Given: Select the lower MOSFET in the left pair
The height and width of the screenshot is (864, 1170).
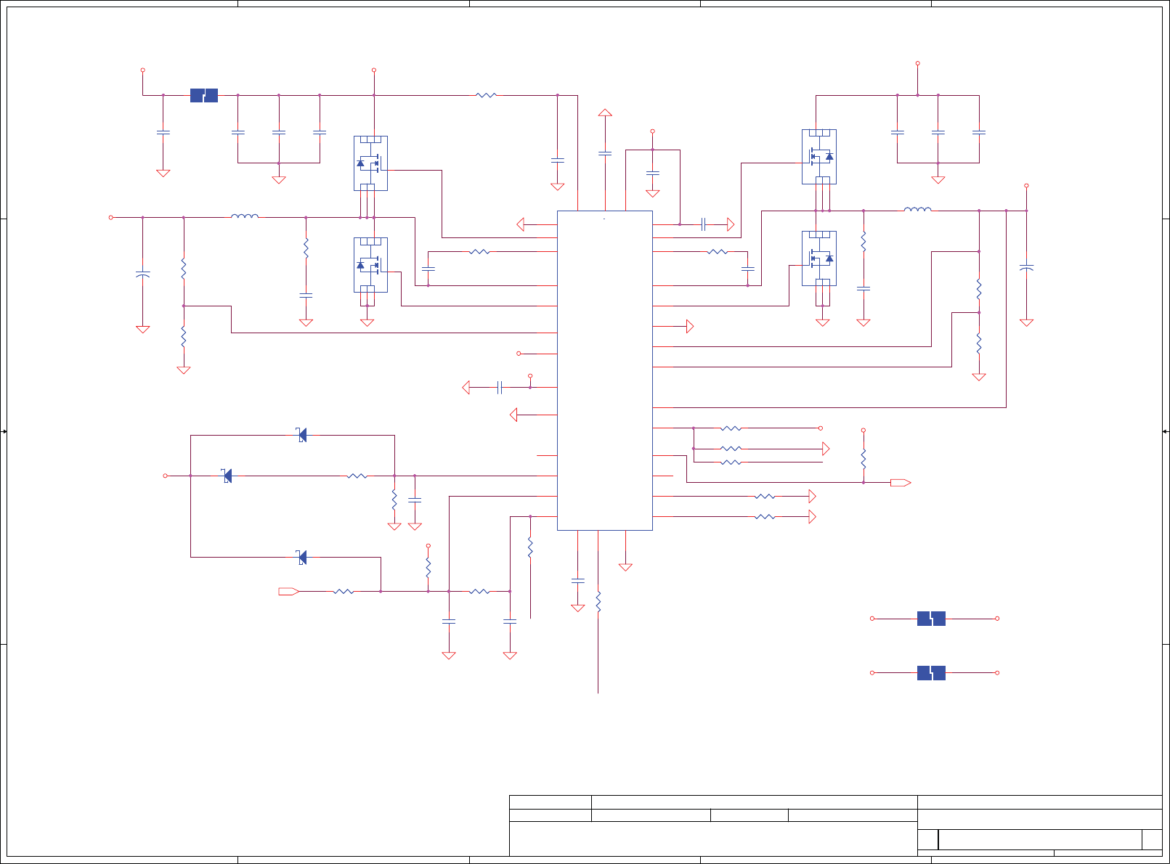Looking at the screenshot, I should tap(370, 265).
